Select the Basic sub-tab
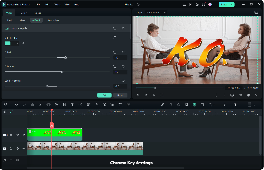The image size is (264, 170). point(10,20)
